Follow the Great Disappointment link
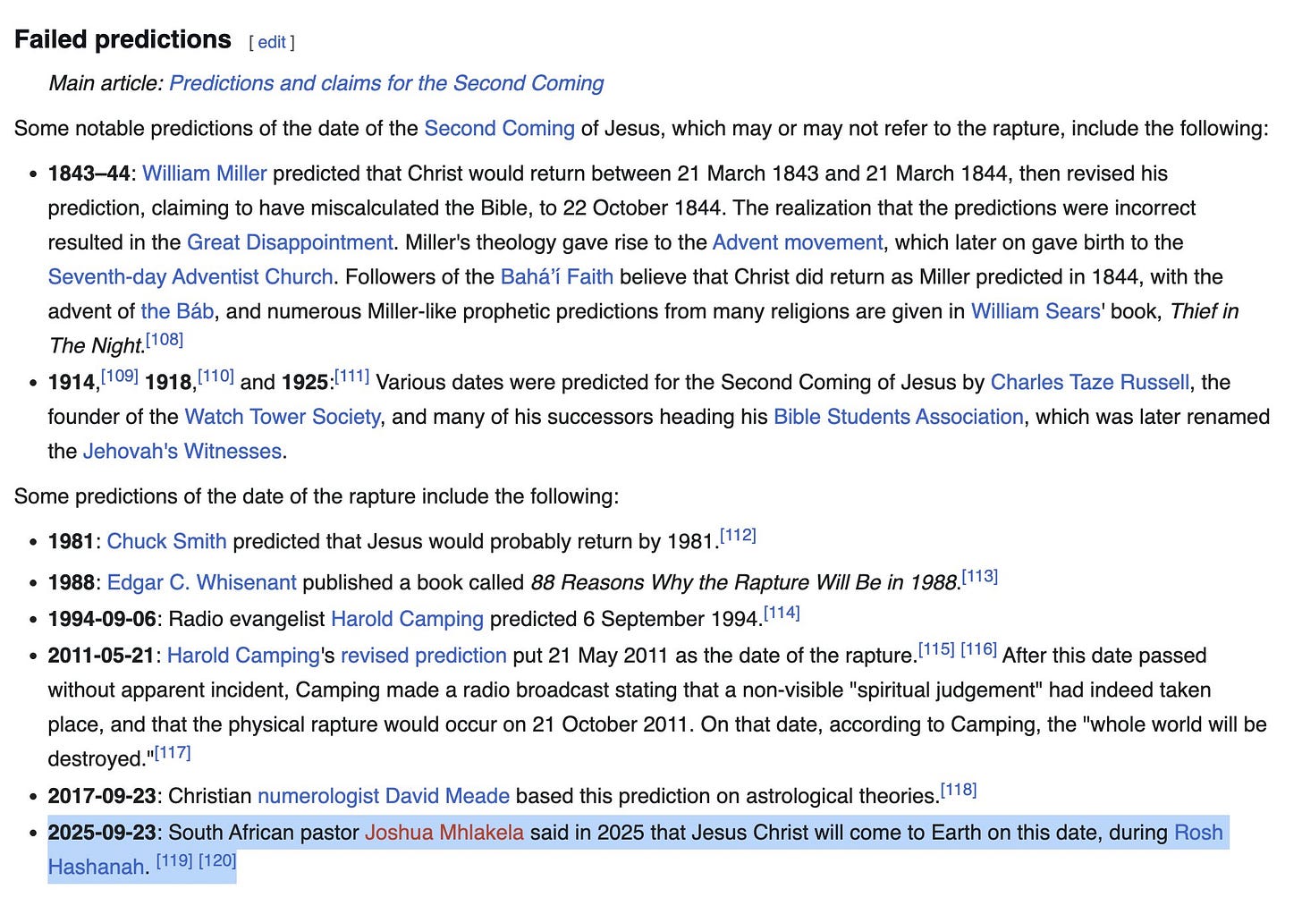This screenshot has width=1302, height=906. [x=290, y=242]
